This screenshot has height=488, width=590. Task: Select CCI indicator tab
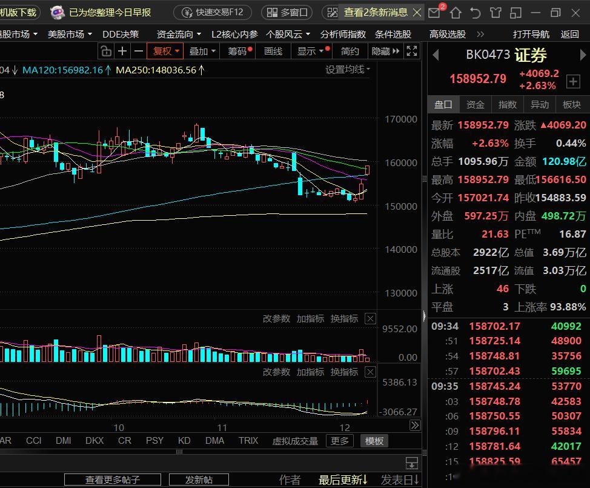[x=33, y=441]
